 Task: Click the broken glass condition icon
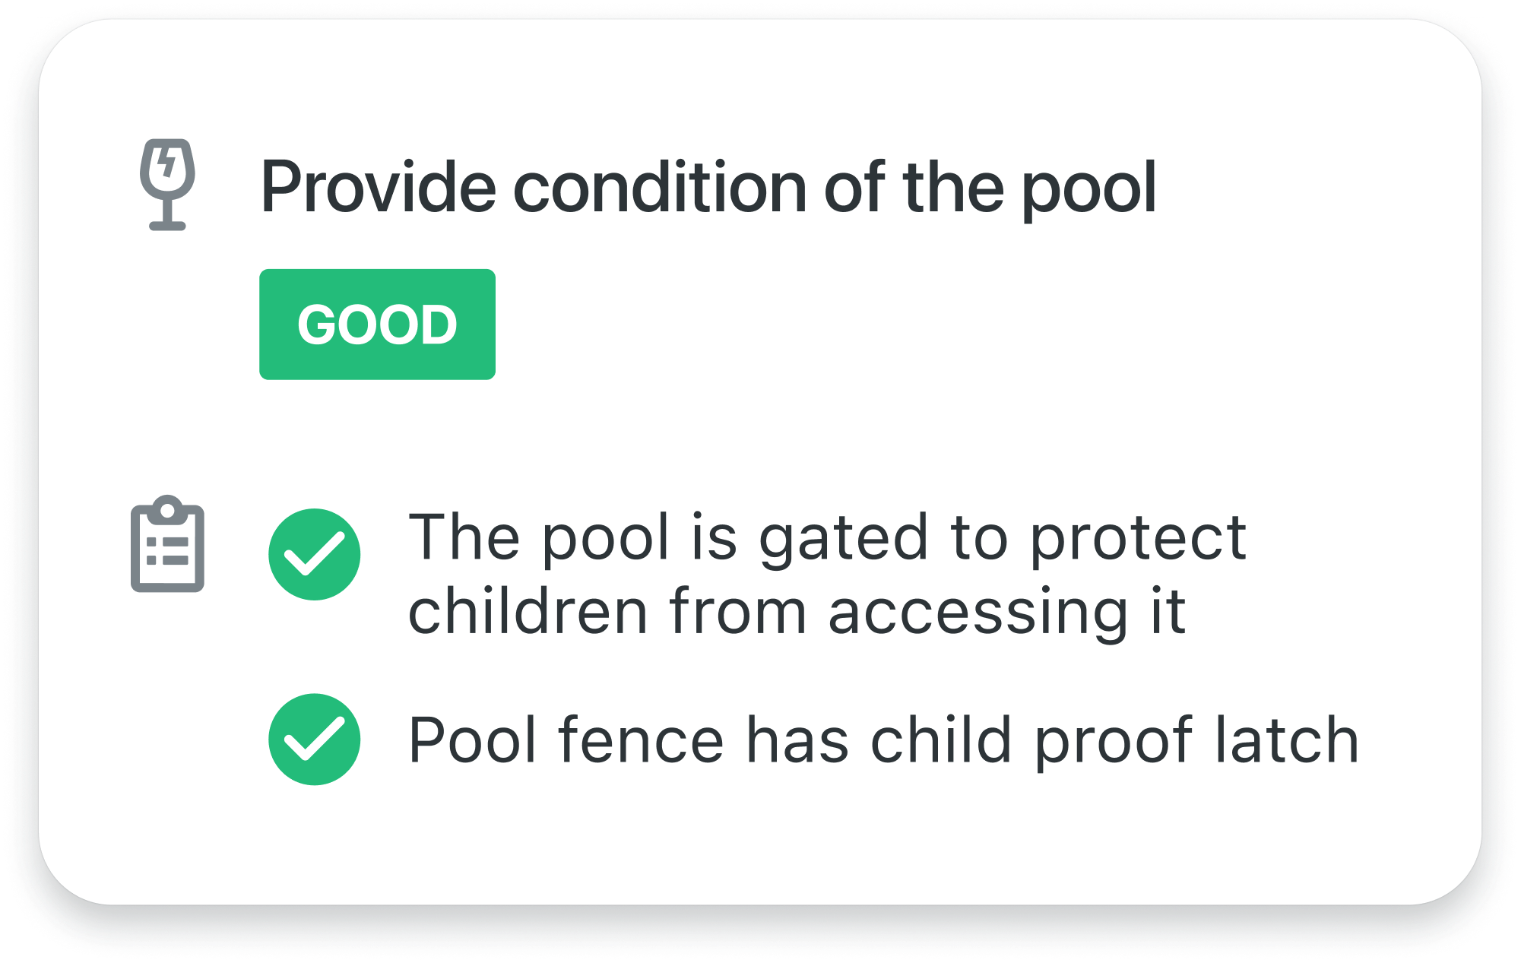click(167, 184)
